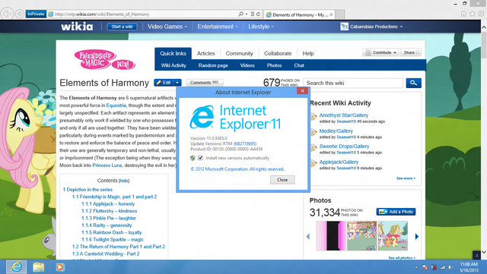Open the address bar autocomplete dropdown arrow
This screenshot has height=274, width=487.
[247, 14]
